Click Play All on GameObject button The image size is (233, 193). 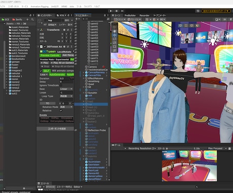pos(62,63)
